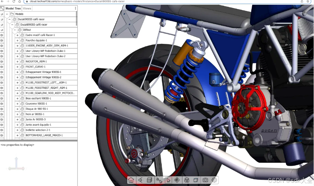This screenshot has width=314, height=186.
Task: Hide User Library-WP Federbein Duke-1
Action: [2, 51]
